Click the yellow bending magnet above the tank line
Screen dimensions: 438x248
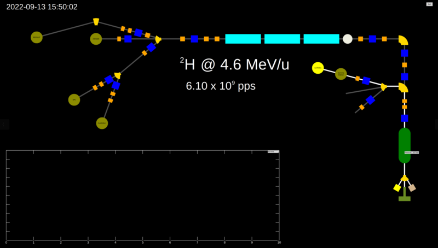pyautogui.click(x=403, y=87)
